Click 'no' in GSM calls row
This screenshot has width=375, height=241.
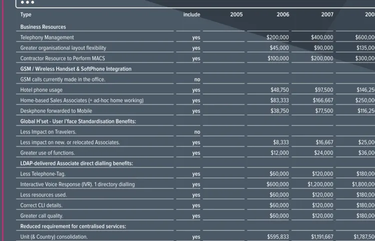[197, 79]
